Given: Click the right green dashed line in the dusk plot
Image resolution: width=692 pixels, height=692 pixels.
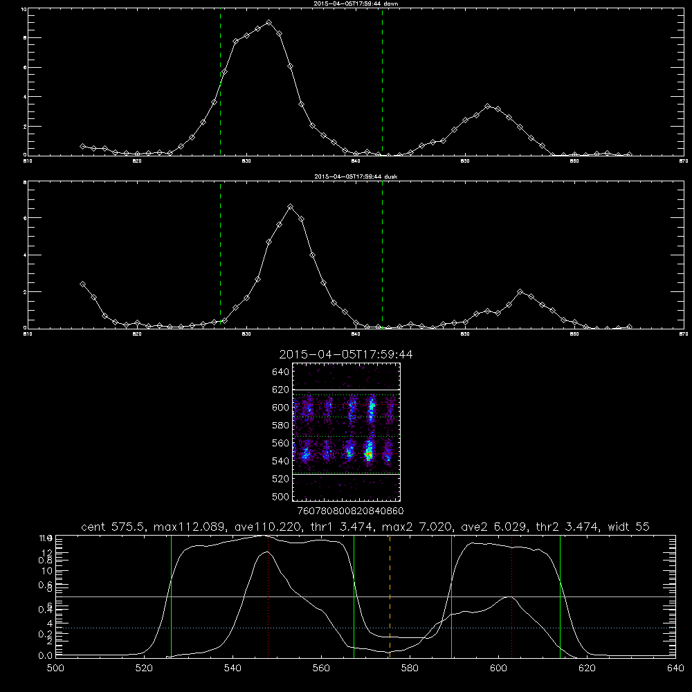Looking at the screenshot, I should pos(382,255).
